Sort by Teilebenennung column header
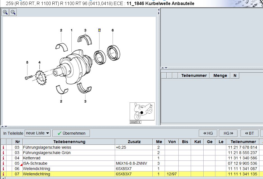263x179 pixels. pyautogui.click(x=69, y=142)
